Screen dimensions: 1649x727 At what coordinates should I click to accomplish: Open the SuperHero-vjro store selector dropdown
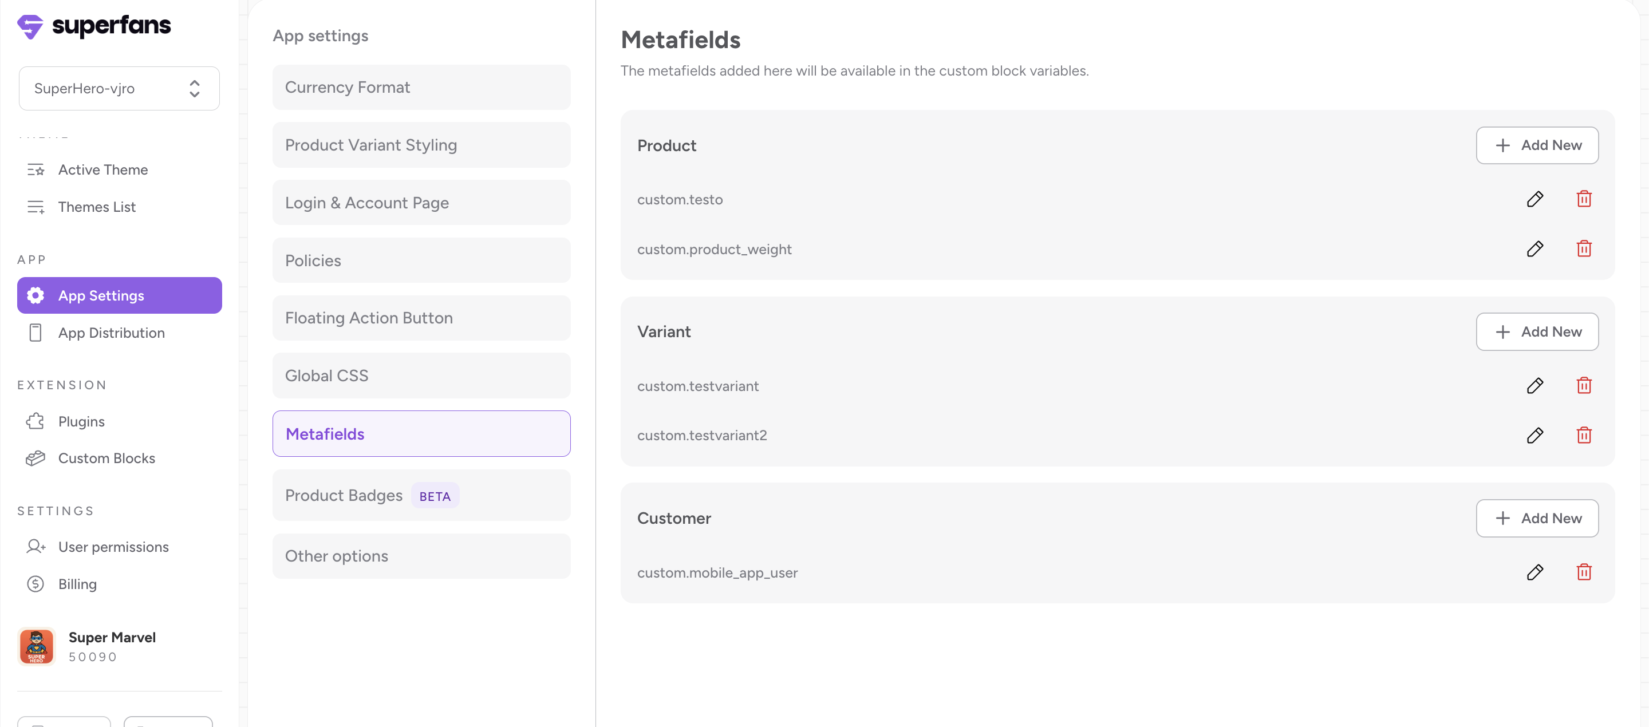(119, 88)
